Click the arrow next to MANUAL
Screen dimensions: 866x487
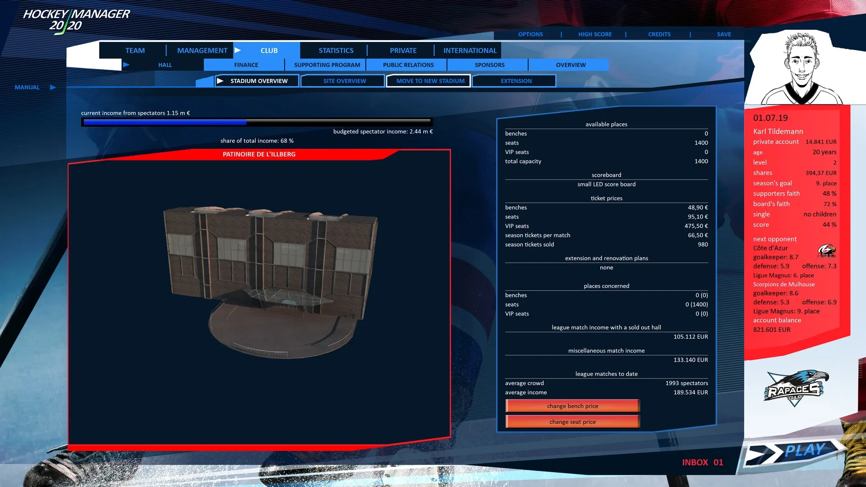coord(53,87)
